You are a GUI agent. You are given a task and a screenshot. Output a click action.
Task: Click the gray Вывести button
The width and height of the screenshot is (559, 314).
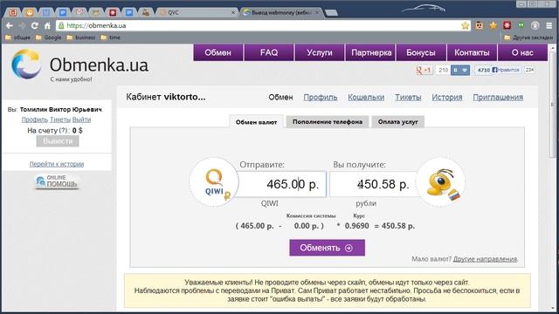pos(58,141)
